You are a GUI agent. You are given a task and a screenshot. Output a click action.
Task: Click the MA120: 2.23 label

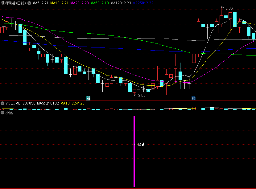(121, 3)
